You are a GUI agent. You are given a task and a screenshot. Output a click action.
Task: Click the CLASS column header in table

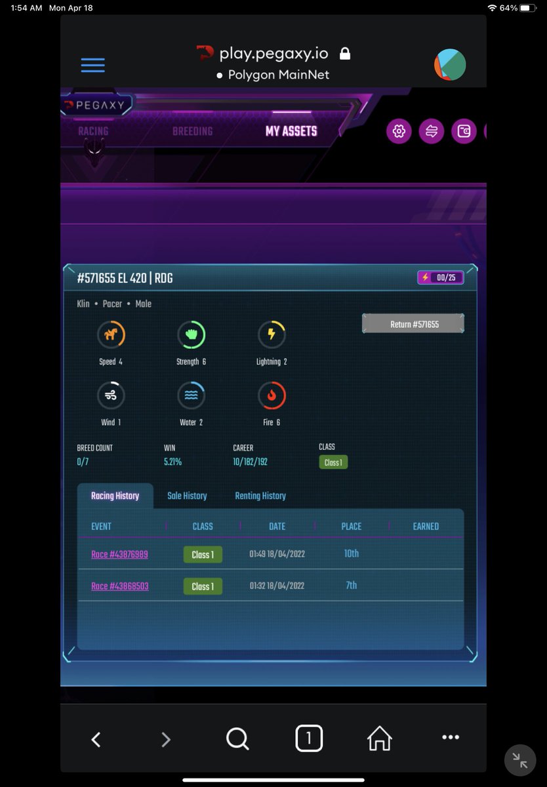click(203, 526)
